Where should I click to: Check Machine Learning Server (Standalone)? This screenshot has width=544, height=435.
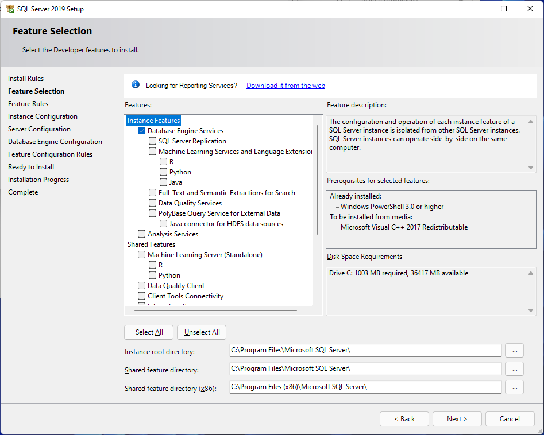tap(141, 255)
